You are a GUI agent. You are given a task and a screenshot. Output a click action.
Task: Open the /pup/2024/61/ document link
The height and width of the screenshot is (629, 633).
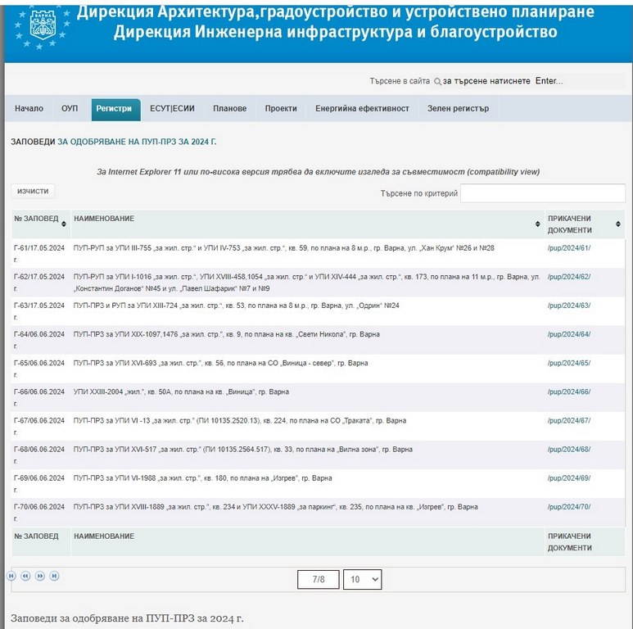coord(568,248)
